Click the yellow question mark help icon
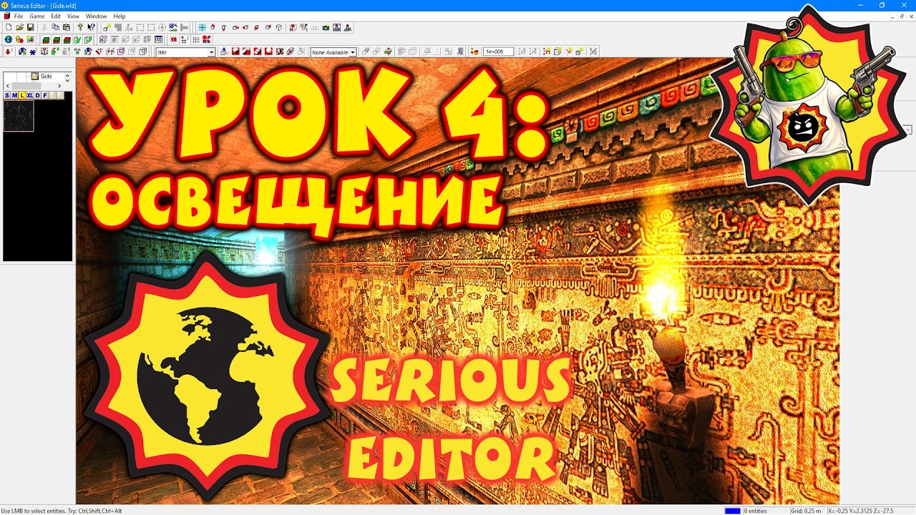Screen dimensions: 916x515 80,27
